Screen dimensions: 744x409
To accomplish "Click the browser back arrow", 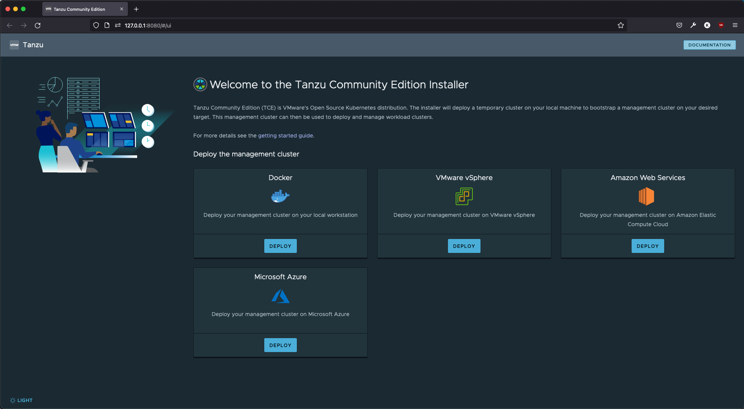I will pyautogui.click(x=10, y=26).
